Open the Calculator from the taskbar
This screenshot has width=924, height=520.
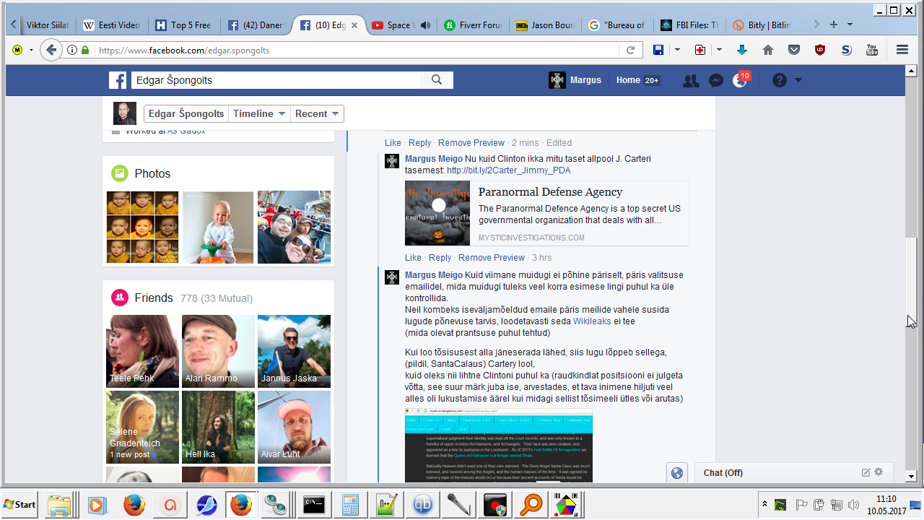pos(351,505)
